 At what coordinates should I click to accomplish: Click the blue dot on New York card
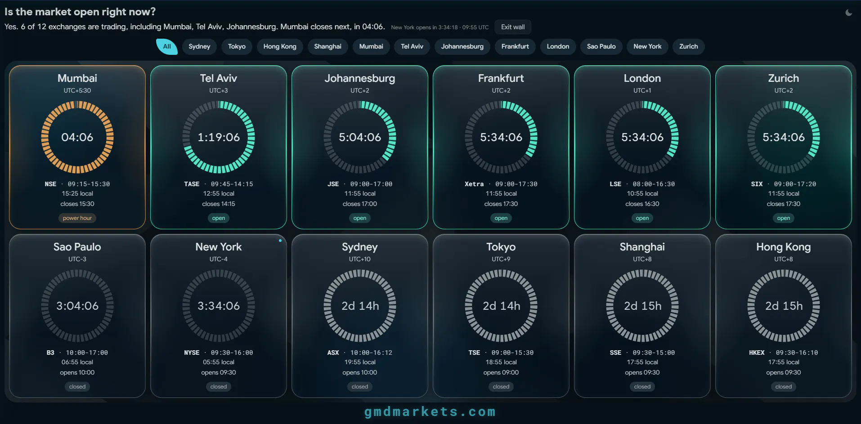tap(280, 241)
